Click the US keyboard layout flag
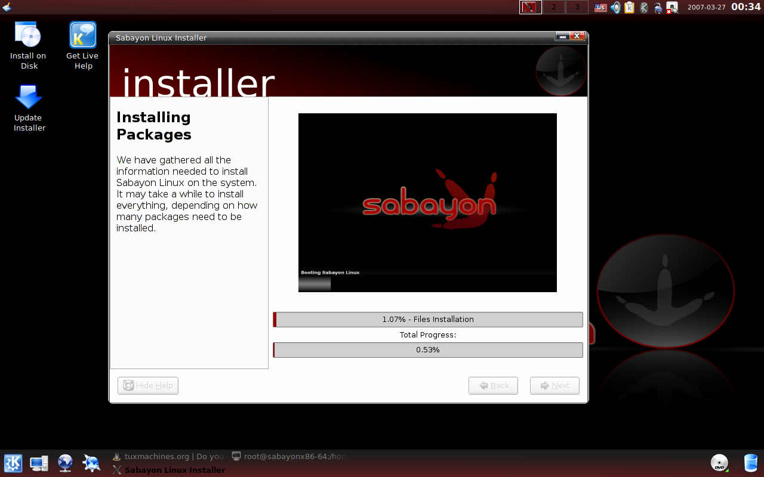764x477 pixels. [600, 8]
